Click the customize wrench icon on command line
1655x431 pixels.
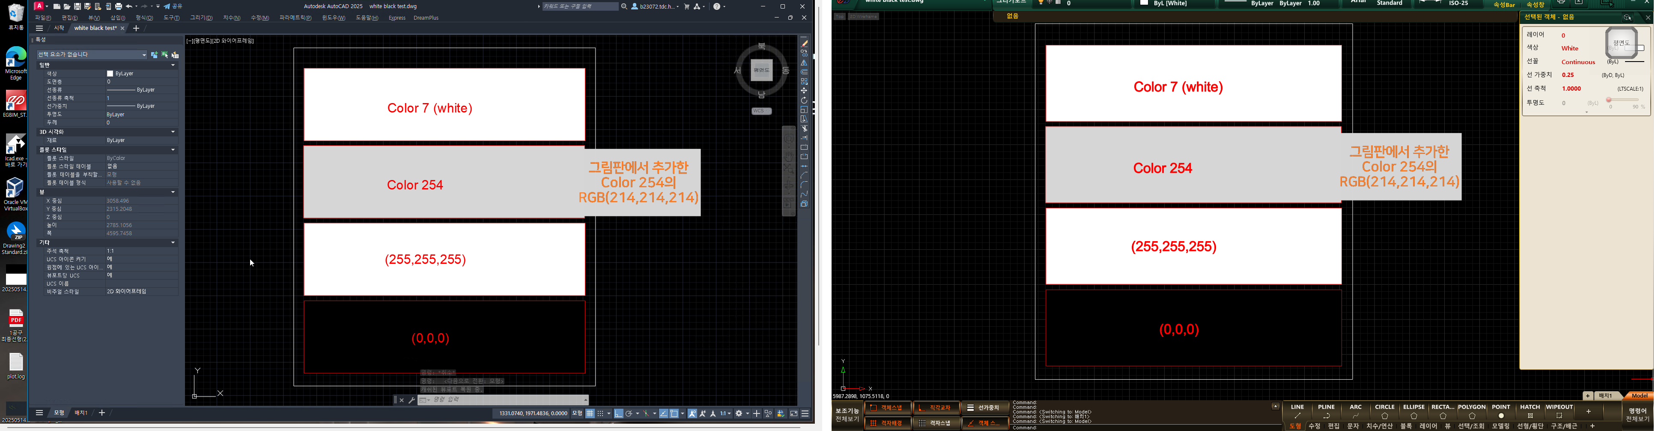[411, 400]
